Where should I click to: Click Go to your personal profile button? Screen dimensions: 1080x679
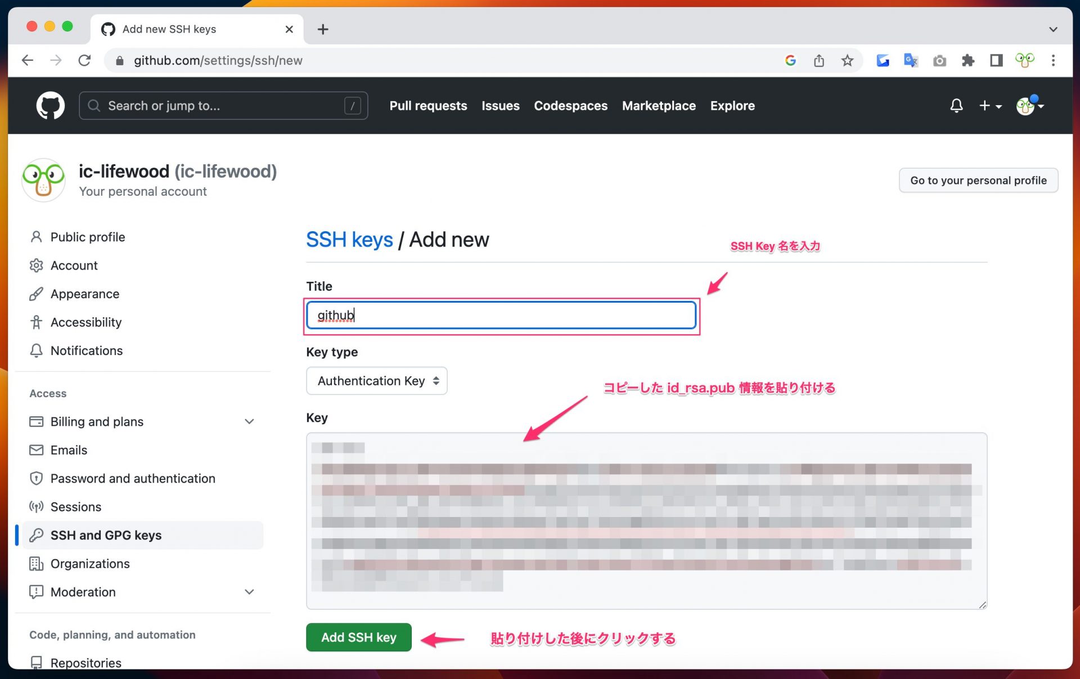978,180
